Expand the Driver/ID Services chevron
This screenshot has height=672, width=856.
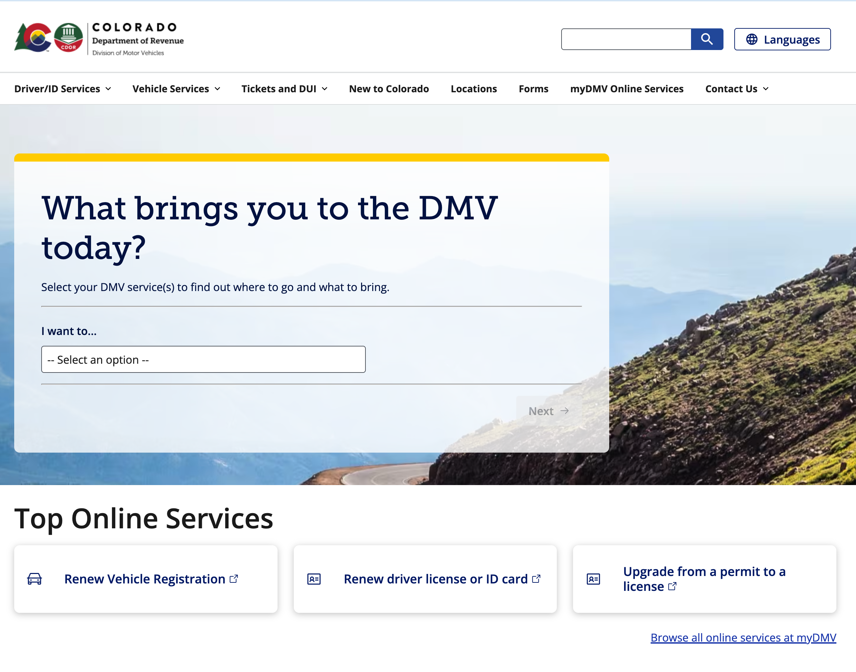point(108,89)
